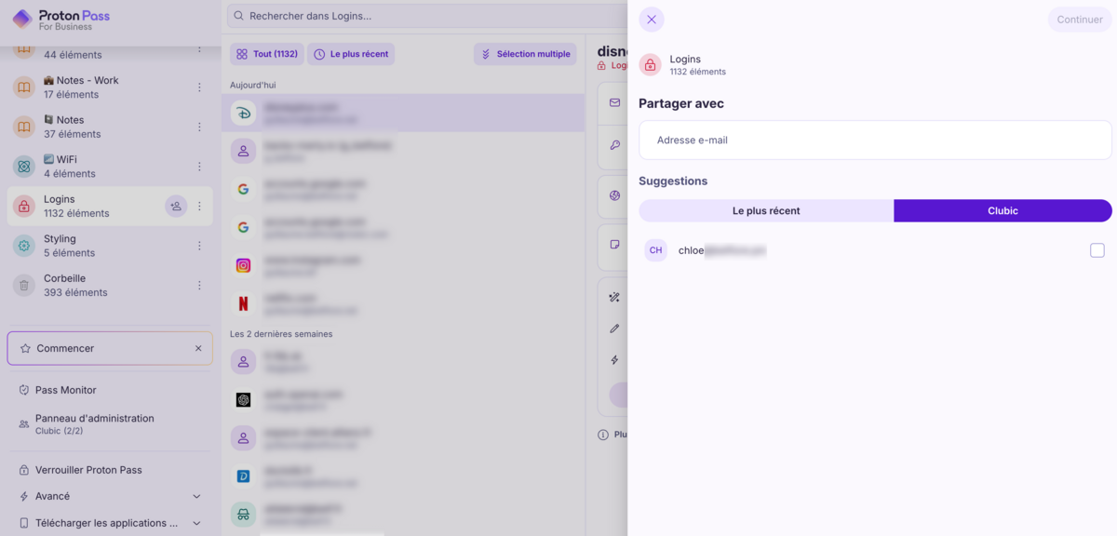Click the Les 2 dernières semaines header
Image resolution: width=1117 pixels, height=536 pixels.
coord(281,333)
